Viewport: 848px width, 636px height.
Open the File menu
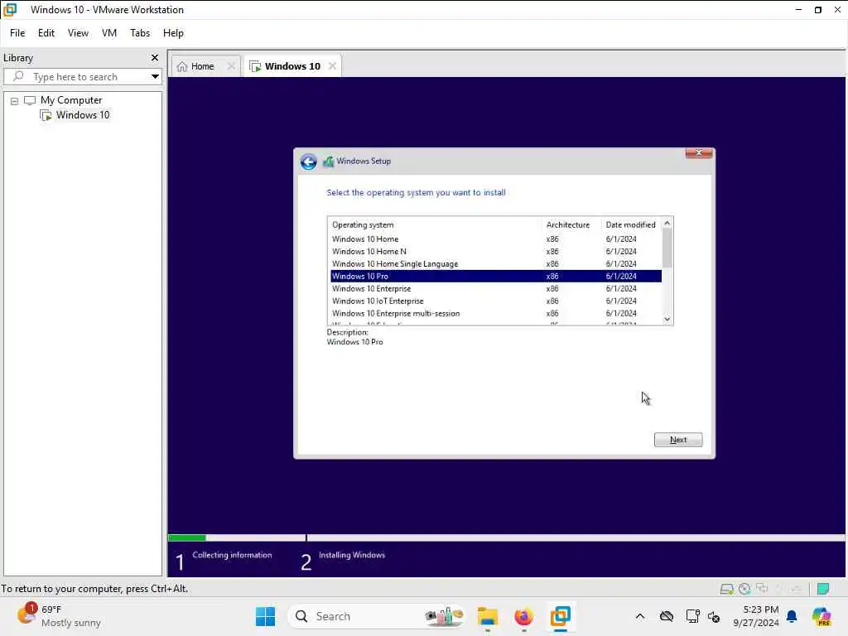[17, 33]
